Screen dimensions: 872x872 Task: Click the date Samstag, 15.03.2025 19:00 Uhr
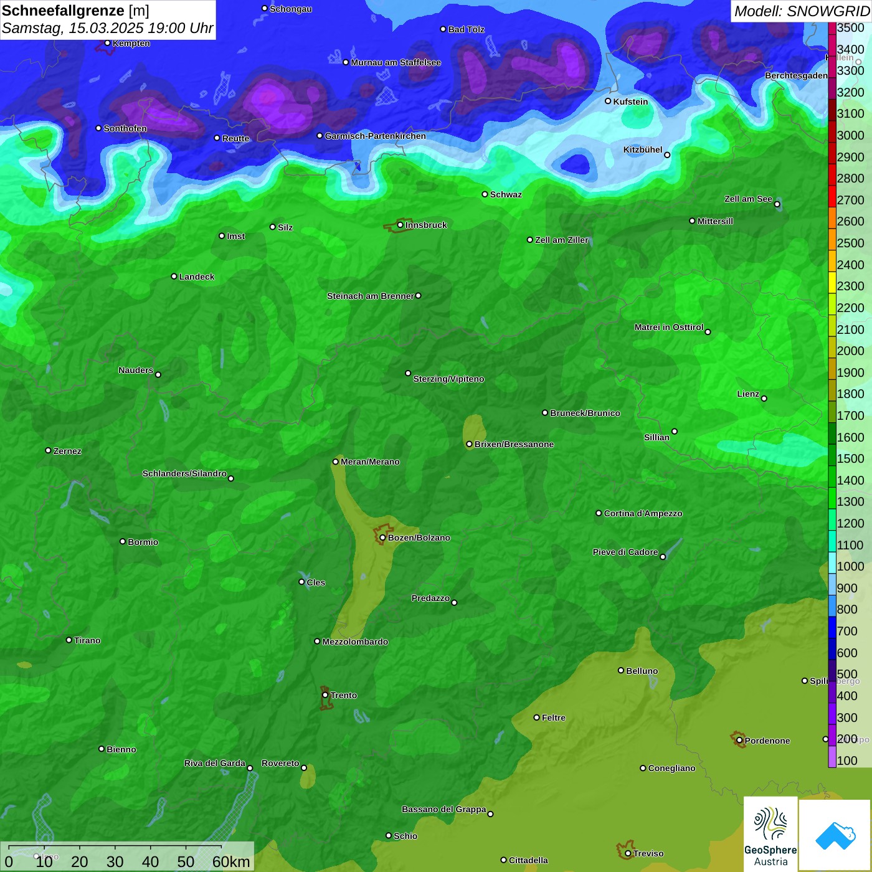pos(108,29)
